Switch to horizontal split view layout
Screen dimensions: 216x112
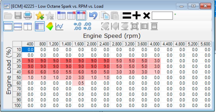click(x=18, y=27)
